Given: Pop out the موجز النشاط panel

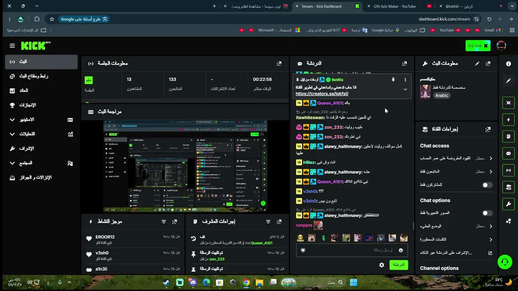Looking at the screenshot, I should [174, 221].
